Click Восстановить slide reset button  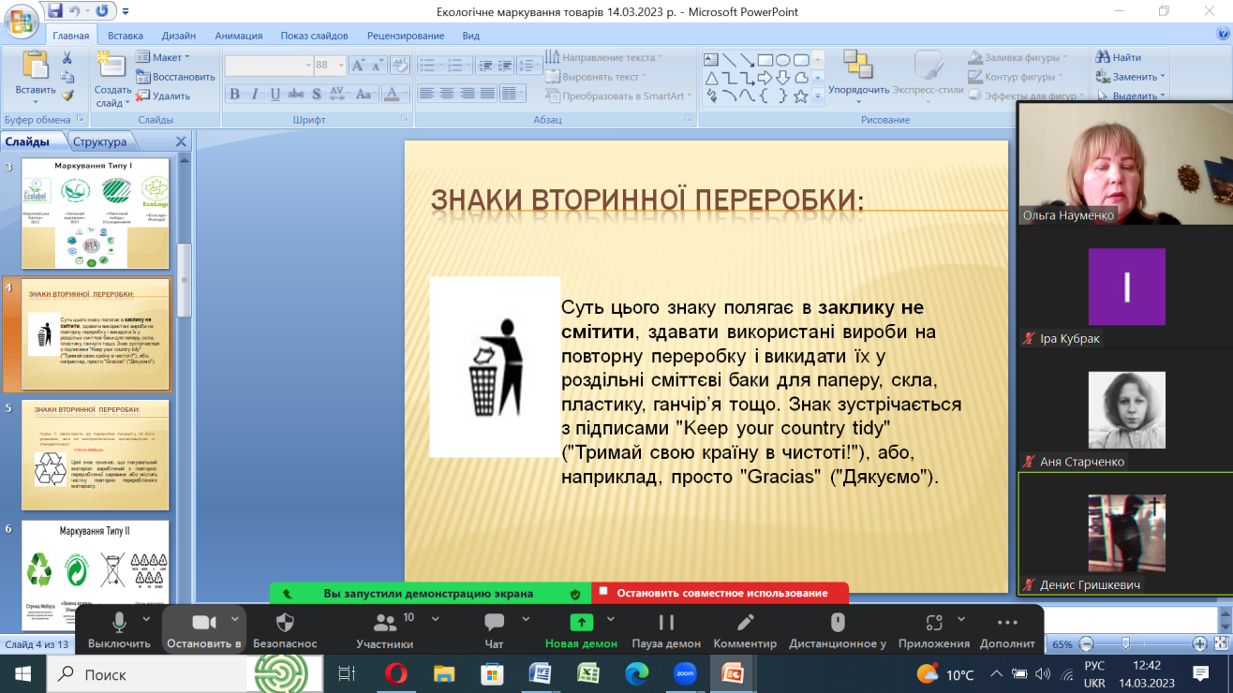click(x=176, y=77)
